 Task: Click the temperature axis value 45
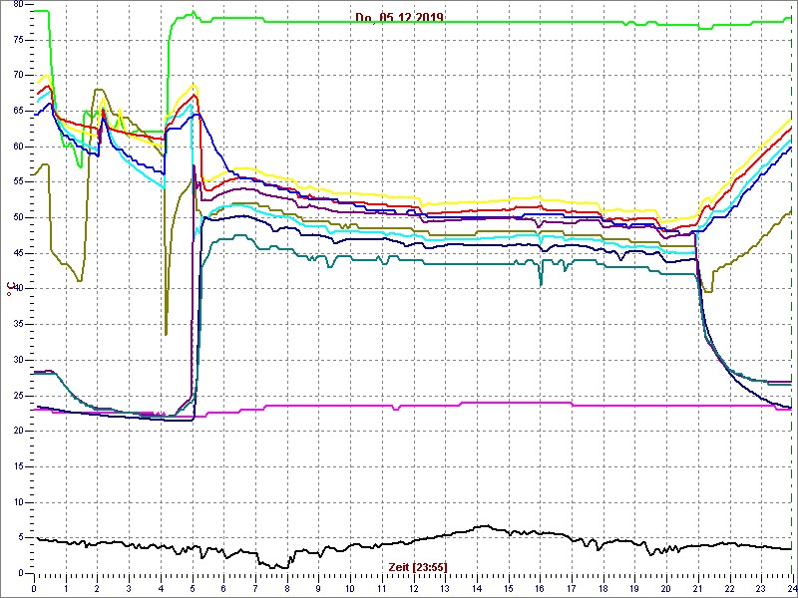[19, 254]
